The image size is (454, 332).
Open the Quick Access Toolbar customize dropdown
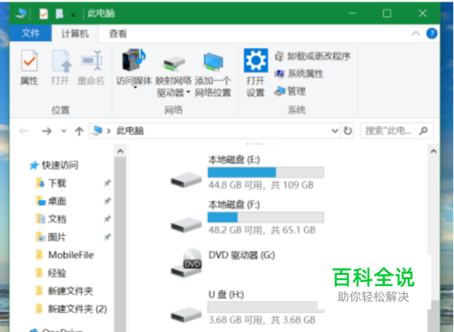pos(74,14)
